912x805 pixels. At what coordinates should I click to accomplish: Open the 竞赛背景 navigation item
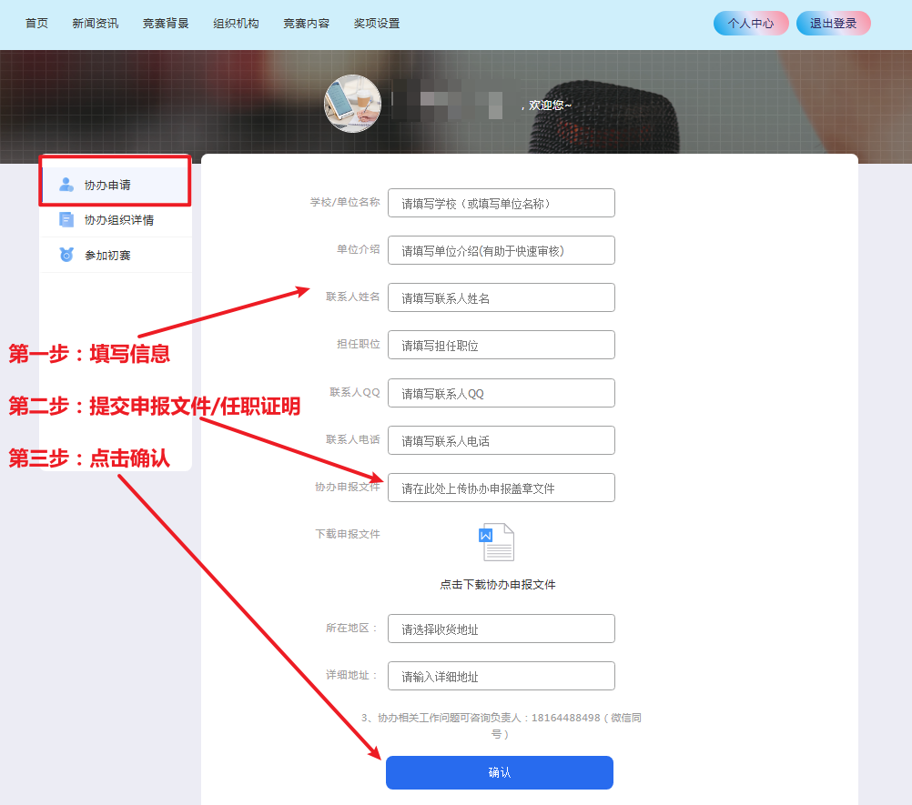pos(166,24)
